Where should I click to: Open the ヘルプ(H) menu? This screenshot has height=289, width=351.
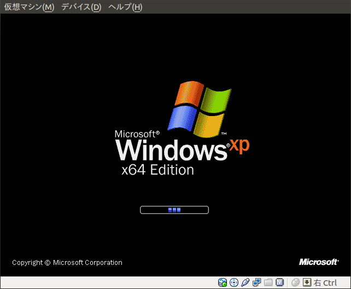pyautogui.click(x=125, y=7)
